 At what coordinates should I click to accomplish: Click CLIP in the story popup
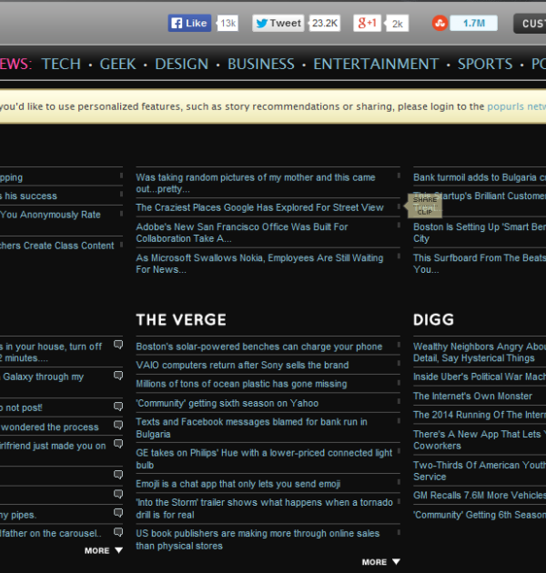425,212
